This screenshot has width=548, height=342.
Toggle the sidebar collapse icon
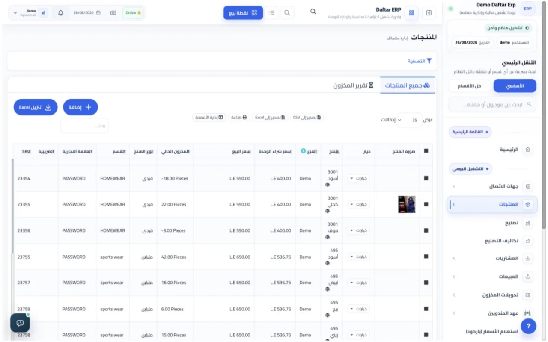pyautogui.click(x=429, y=13)
